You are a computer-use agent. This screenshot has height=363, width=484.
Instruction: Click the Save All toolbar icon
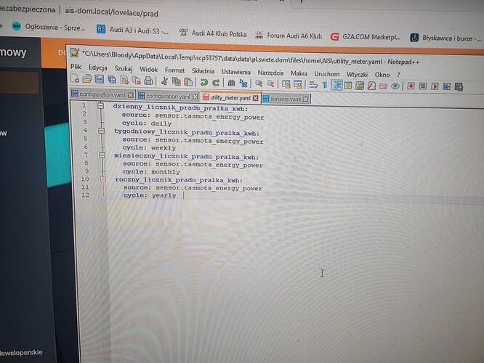pyautogui.click(x=112, y=80)
